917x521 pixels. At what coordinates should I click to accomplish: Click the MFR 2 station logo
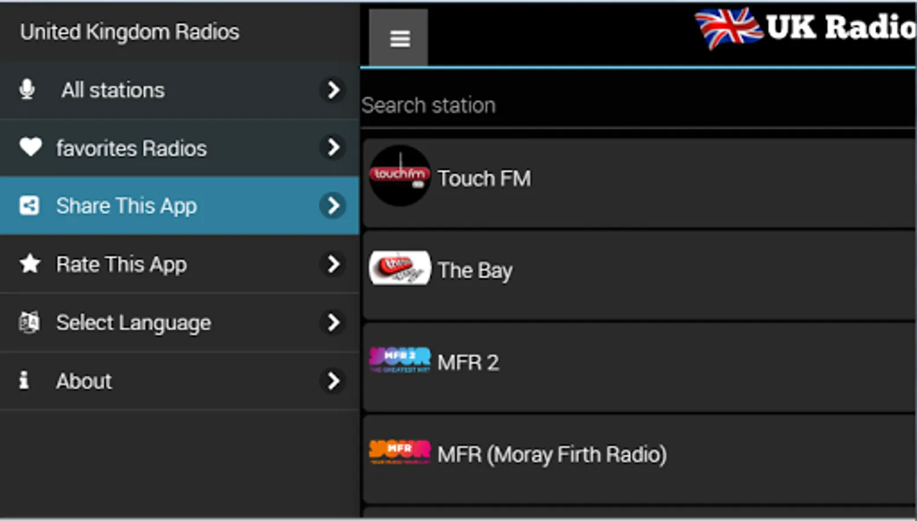coord(399,360)
